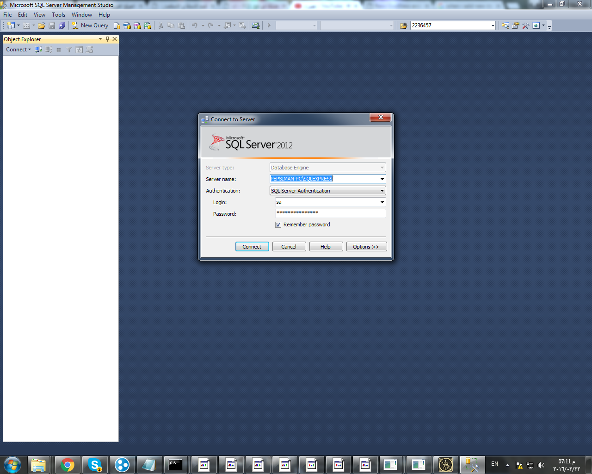Click the Refresh icon in Object Explorer
Screen dimensions: 592x474
(x=79, y=50)
